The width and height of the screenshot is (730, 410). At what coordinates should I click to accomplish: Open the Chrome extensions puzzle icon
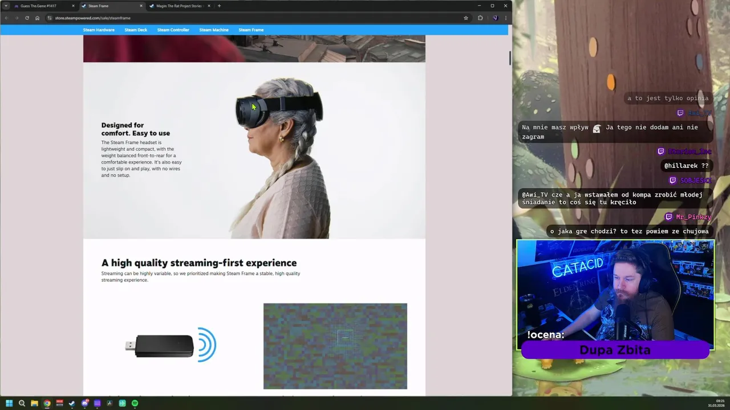coord(480,18)
